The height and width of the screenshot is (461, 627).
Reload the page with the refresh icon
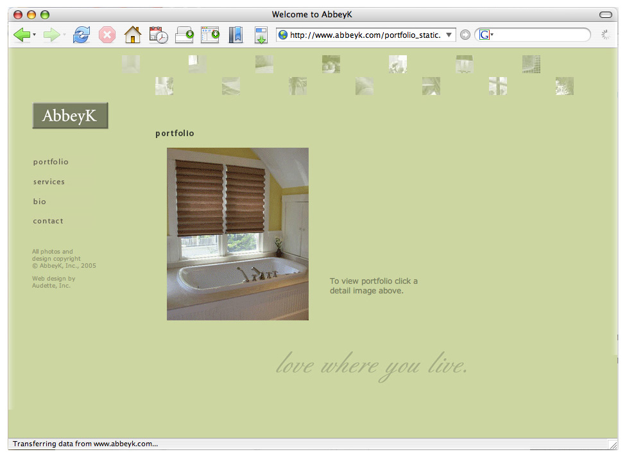(x=81, y=35)
